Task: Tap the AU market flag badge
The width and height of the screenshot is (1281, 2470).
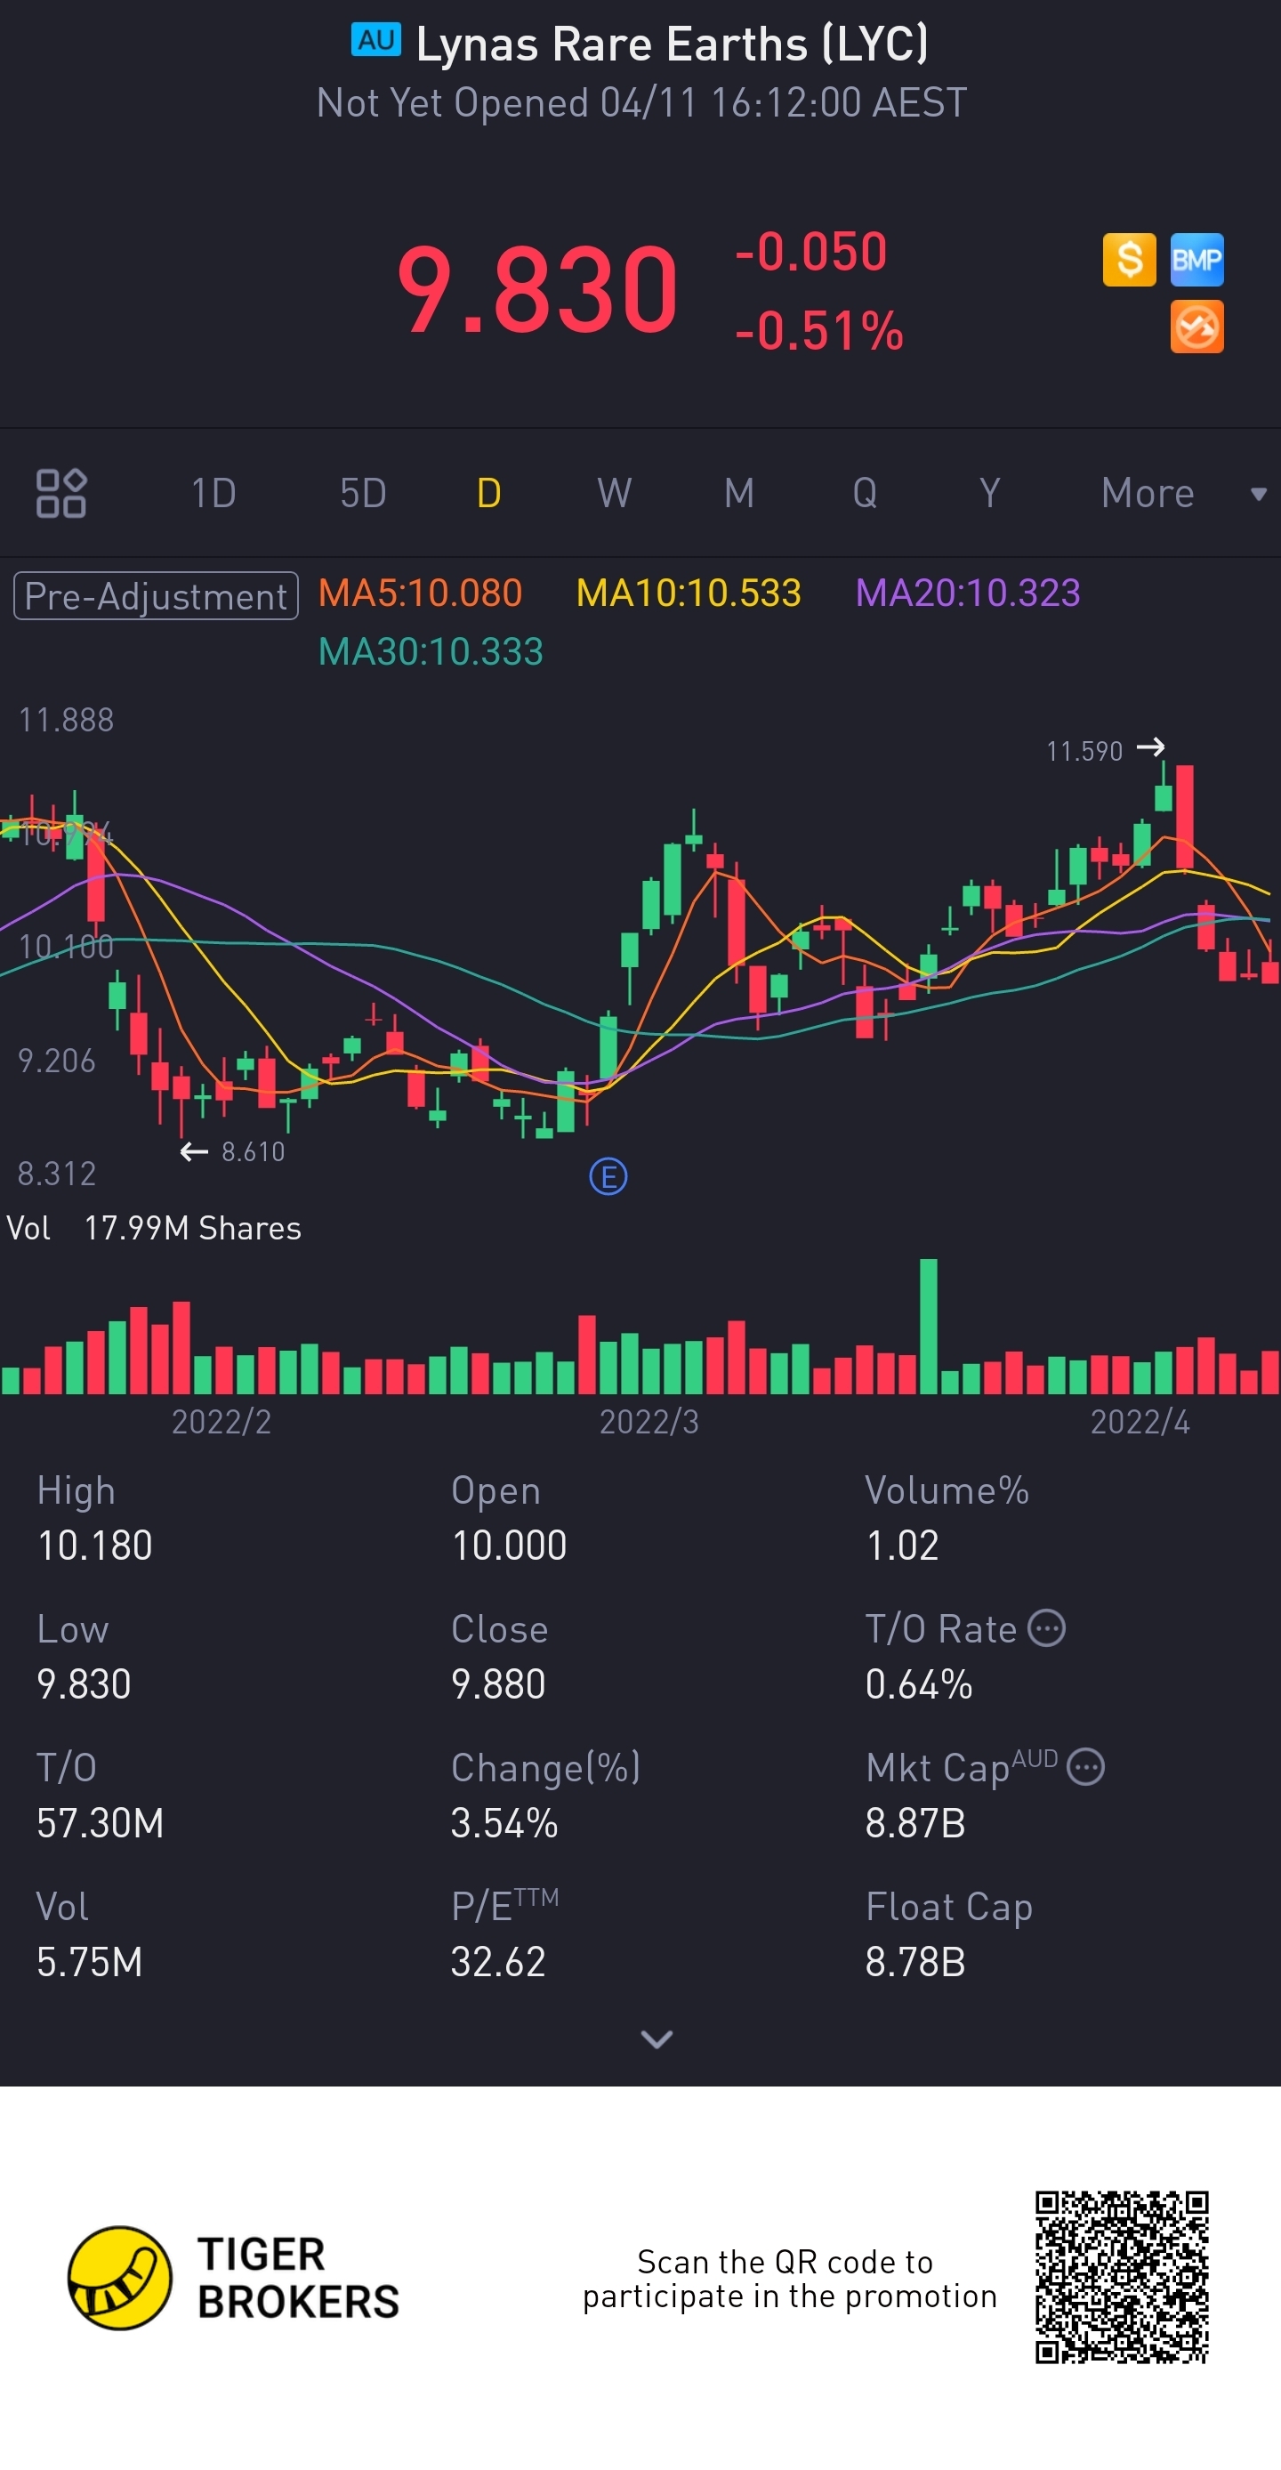Action: click(x=376, y=40)
